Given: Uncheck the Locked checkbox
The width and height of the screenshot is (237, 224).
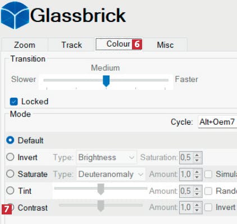Looking at the screenshot, I should [13, 102].
